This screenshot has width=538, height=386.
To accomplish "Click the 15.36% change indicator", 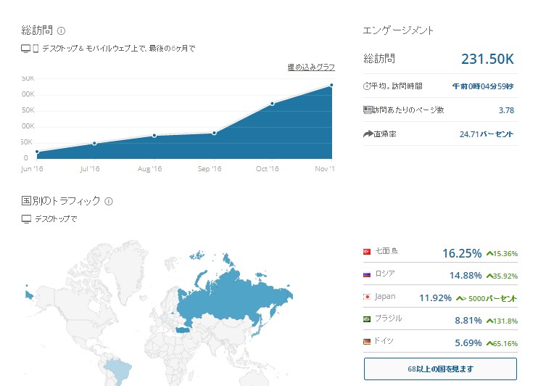I will 502,254.
